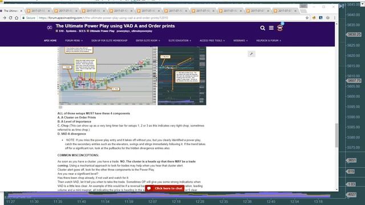Screen dimensions: 365x205
Task: Click the browser forward arrow
Action: pos(5,18)
